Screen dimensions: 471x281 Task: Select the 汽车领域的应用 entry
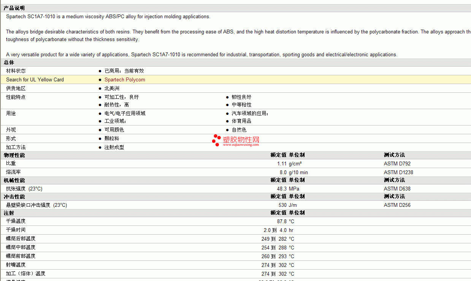[250, 113]
